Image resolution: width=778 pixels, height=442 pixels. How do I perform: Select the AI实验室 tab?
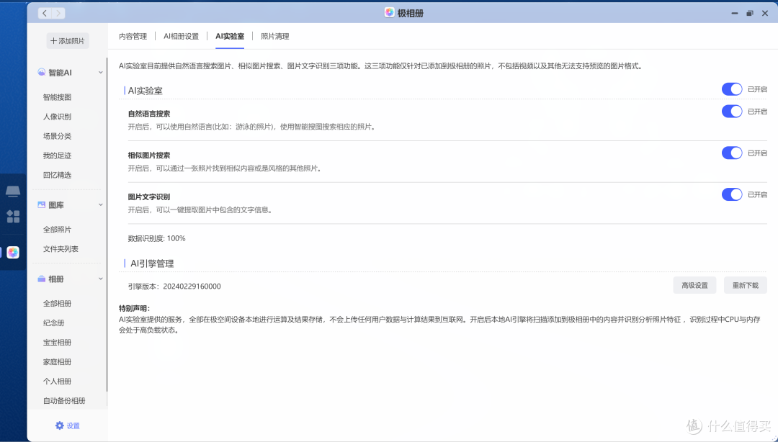(x=230, y=36)
